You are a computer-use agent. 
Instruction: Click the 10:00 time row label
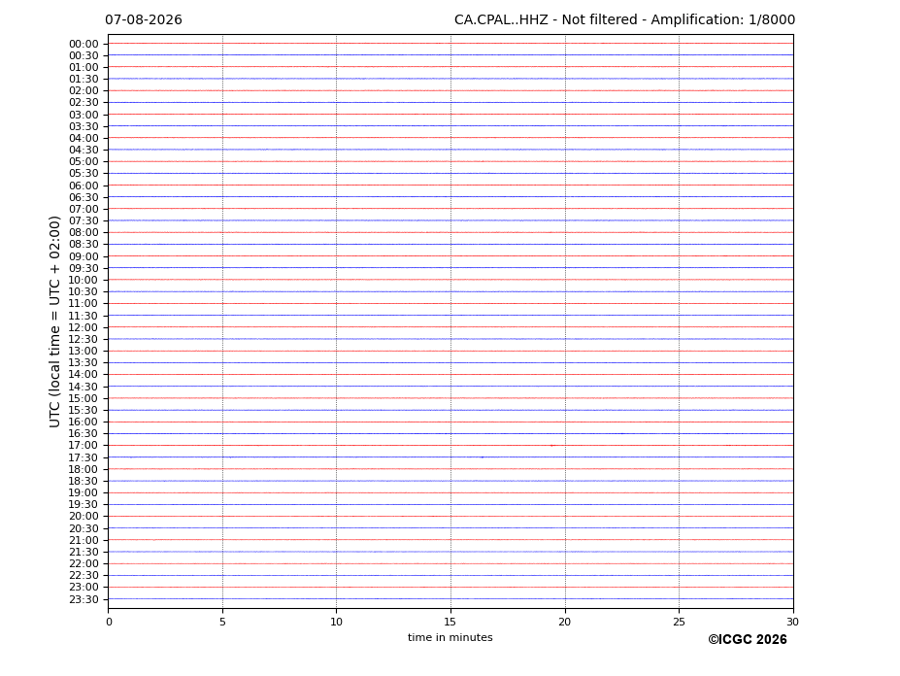83,281
